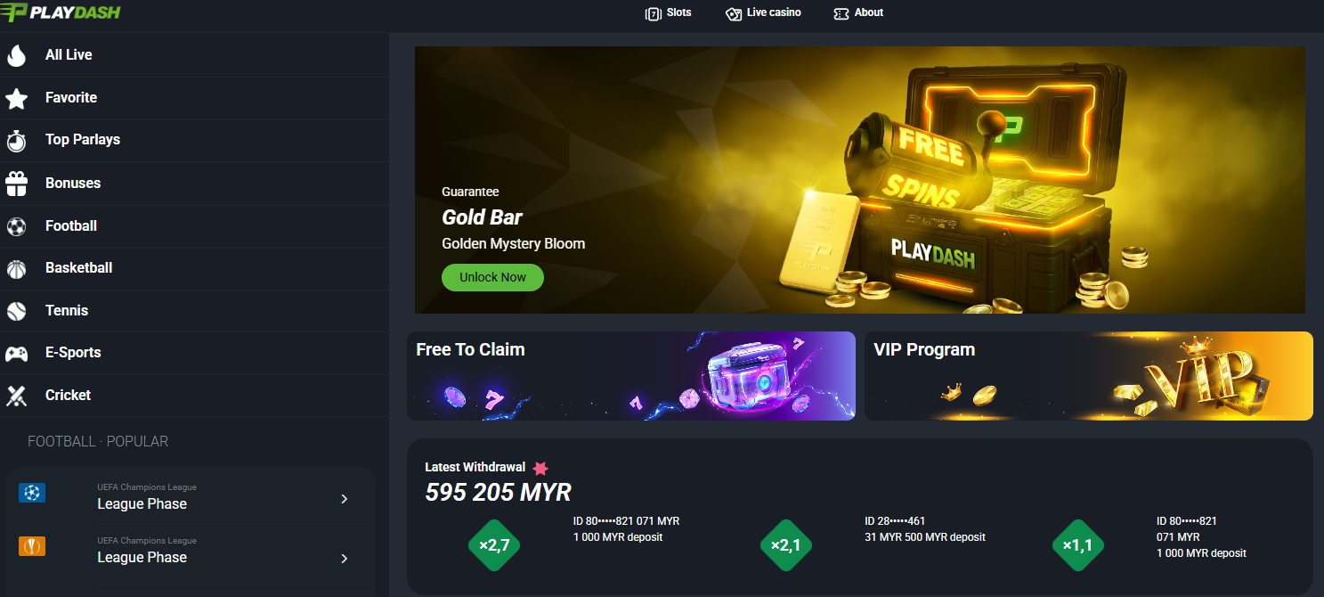Click the Unlock Now button

(492, 277)
